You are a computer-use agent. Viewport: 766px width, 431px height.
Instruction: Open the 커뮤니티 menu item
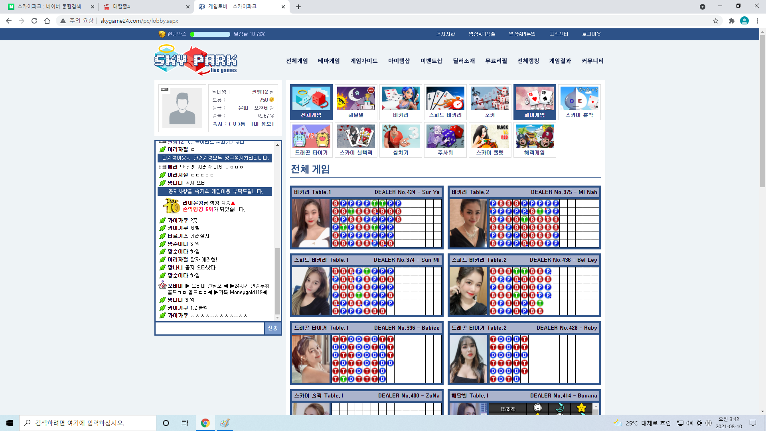pyautogui.click(x=592, y=61)
